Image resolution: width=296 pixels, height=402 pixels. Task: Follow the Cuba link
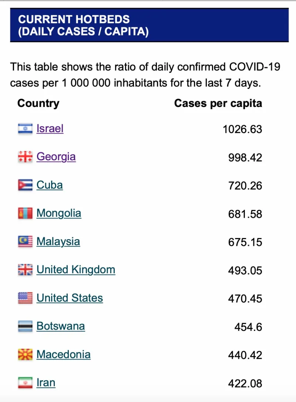(50, 185)
